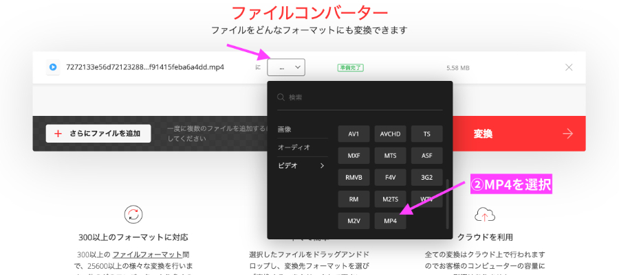Open the ファイルフォーマット link
The image size is (619, 275).
[x=151, y=254]
